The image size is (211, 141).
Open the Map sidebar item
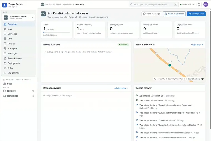tap(19, 29)
